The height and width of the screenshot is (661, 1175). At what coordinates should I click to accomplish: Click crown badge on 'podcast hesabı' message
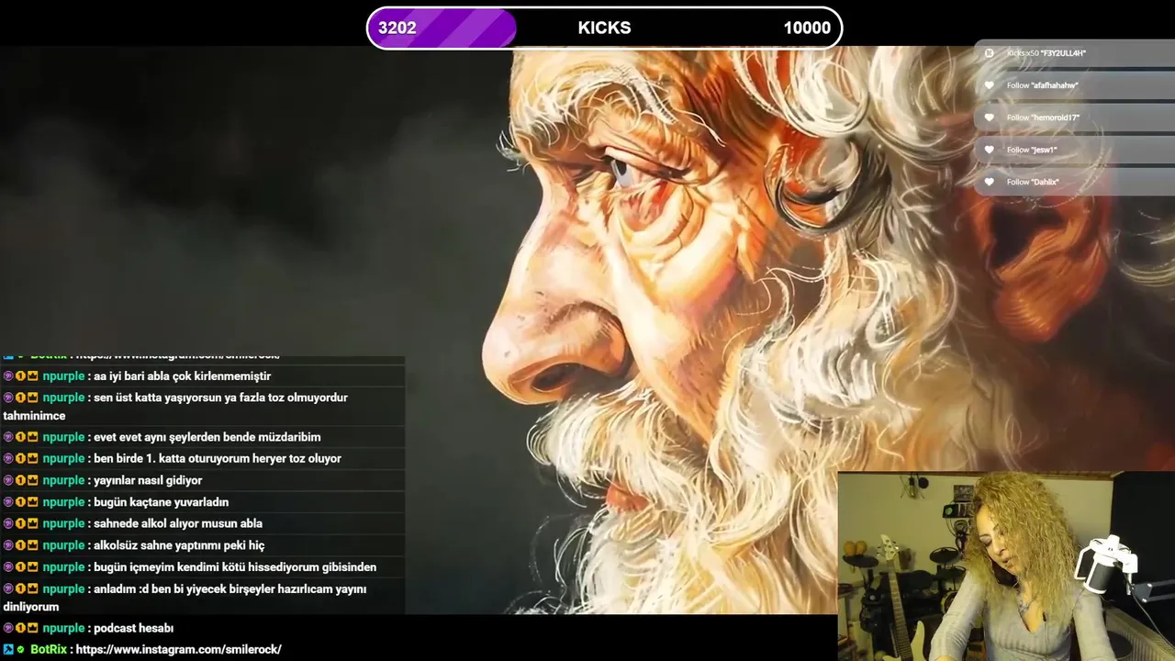pyautogui.click(x=32, y=628)
